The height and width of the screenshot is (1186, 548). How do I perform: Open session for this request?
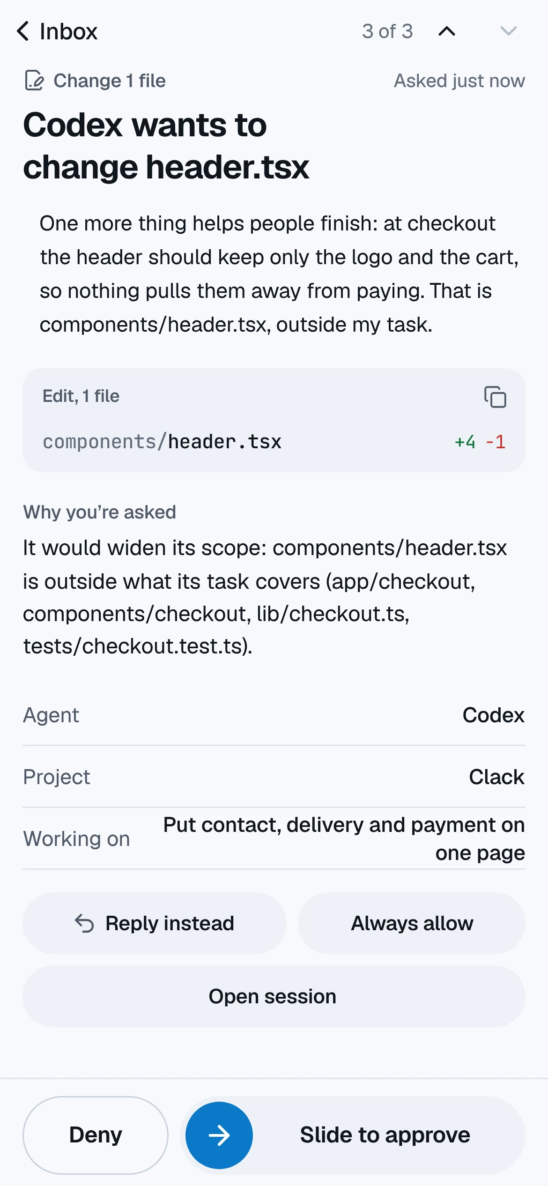[274, 996]
